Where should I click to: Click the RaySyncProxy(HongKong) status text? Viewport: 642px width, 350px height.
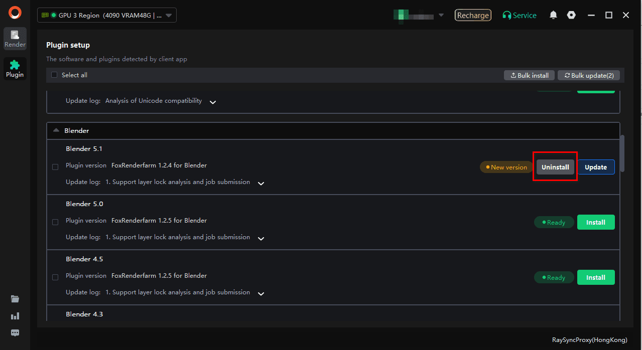590,340
